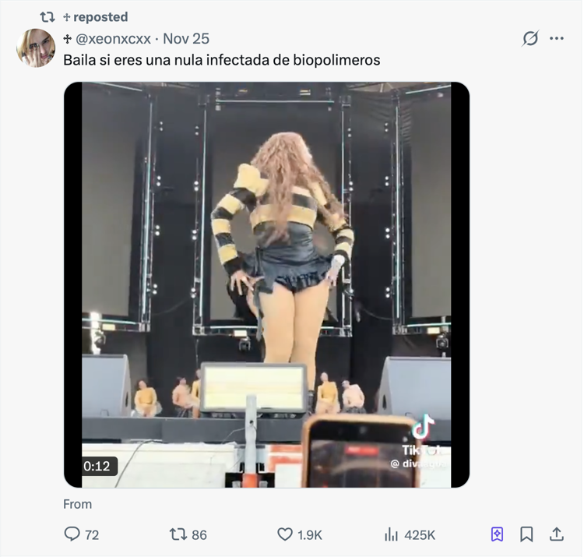Open the profile picture avatar
The width and height of the screenshot is (584, 557).
[36, 48]
